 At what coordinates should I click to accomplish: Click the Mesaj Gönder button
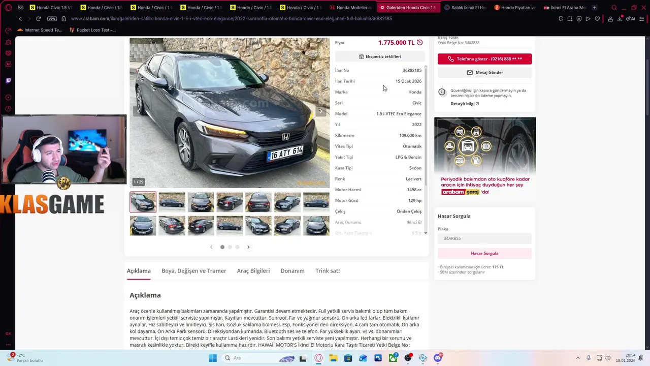point(484,73)
